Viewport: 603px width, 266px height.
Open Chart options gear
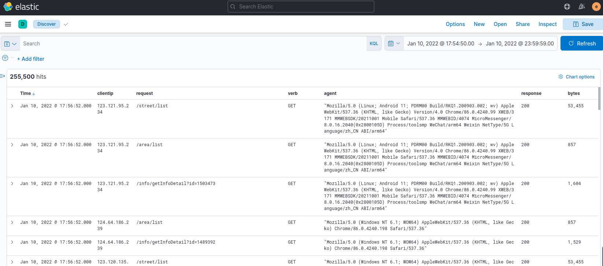[x=576, y=77]
